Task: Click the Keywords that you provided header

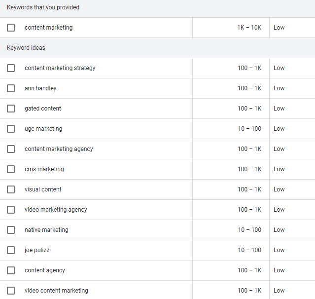Action: pyautogui.click(x=43, y=7)
